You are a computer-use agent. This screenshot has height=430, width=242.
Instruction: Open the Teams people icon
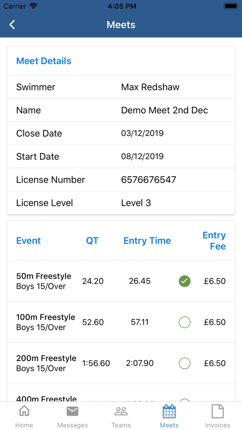click(x=121, y=411)
